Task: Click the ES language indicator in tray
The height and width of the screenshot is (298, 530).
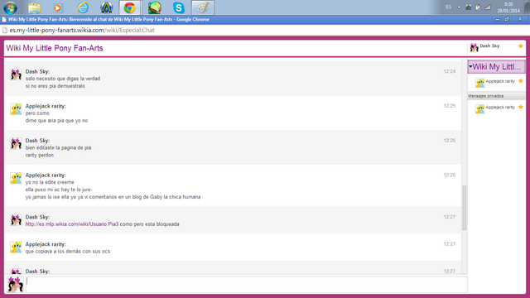Action: 448,7
